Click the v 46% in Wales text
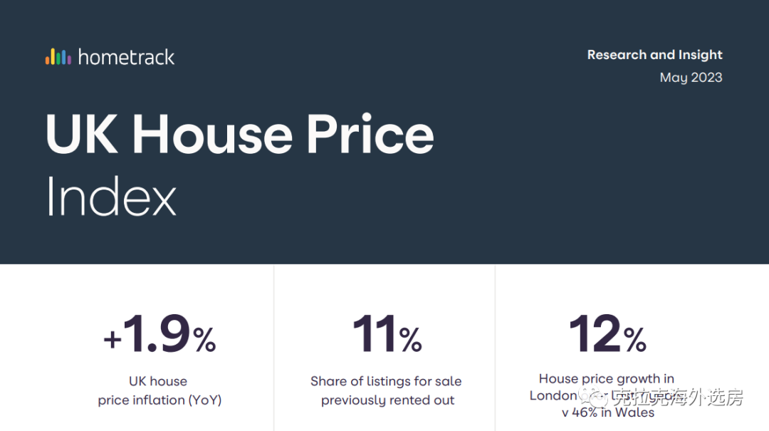The width and height of the screenshot is (769, 431). point(607,412)
